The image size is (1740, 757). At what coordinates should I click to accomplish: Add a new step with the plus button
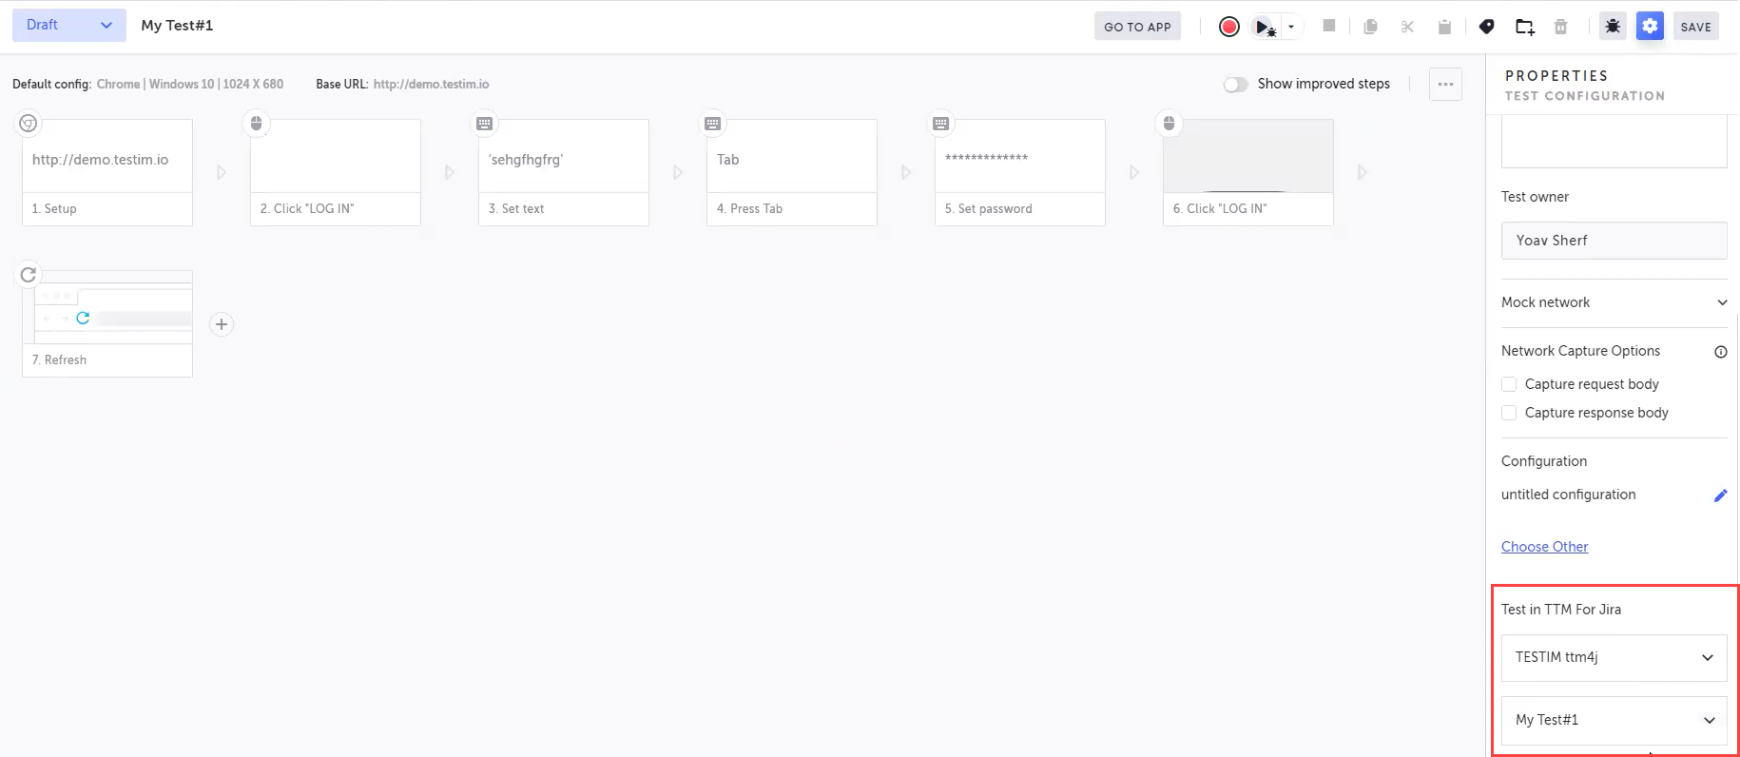coord(222,324)
